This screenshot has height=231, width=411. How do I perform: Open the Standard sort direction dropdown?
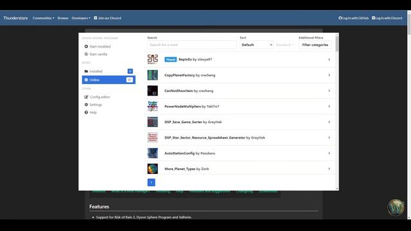[x=285, y=45]
